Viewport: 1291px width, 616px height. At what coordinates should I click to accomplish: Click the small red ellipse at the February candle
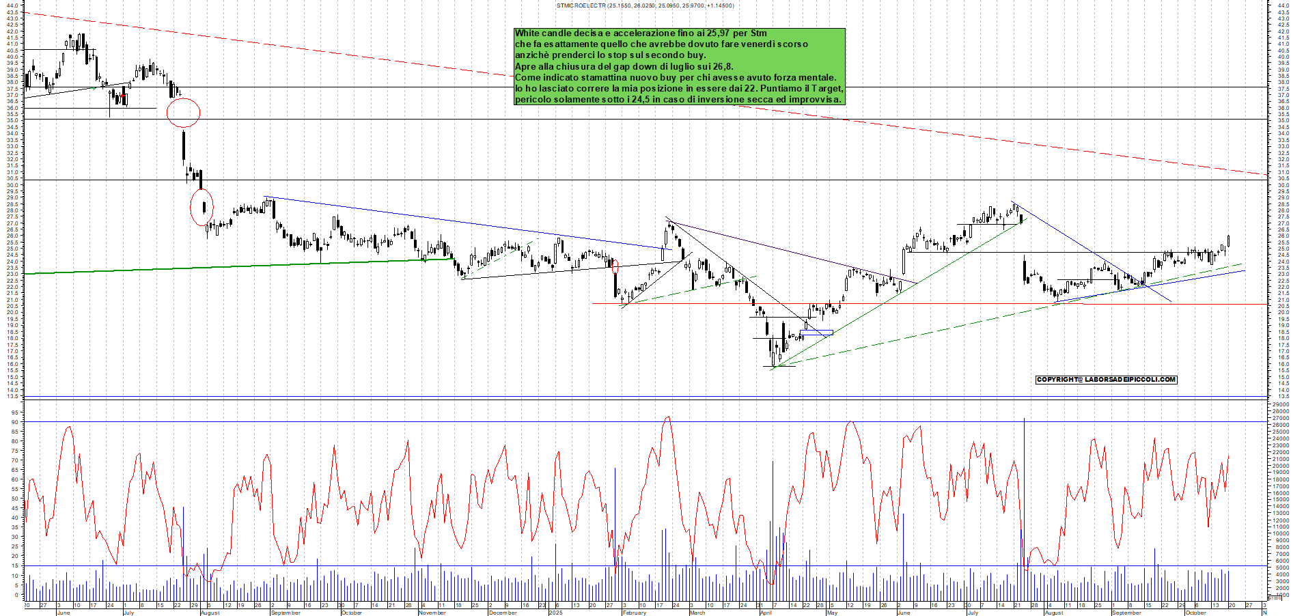pyautogui.click(x=615, y=266)
